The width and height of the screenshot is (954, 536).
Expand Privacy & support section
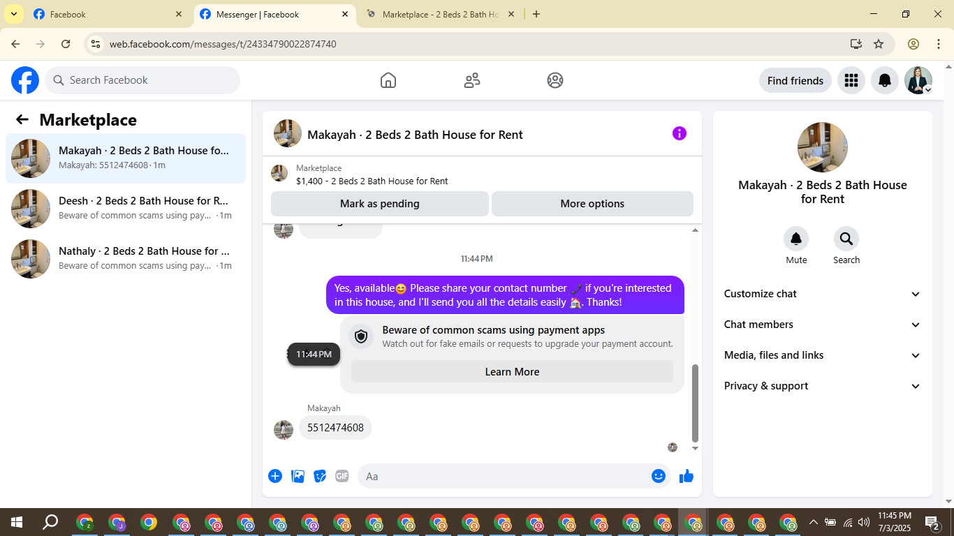(823, 386)
